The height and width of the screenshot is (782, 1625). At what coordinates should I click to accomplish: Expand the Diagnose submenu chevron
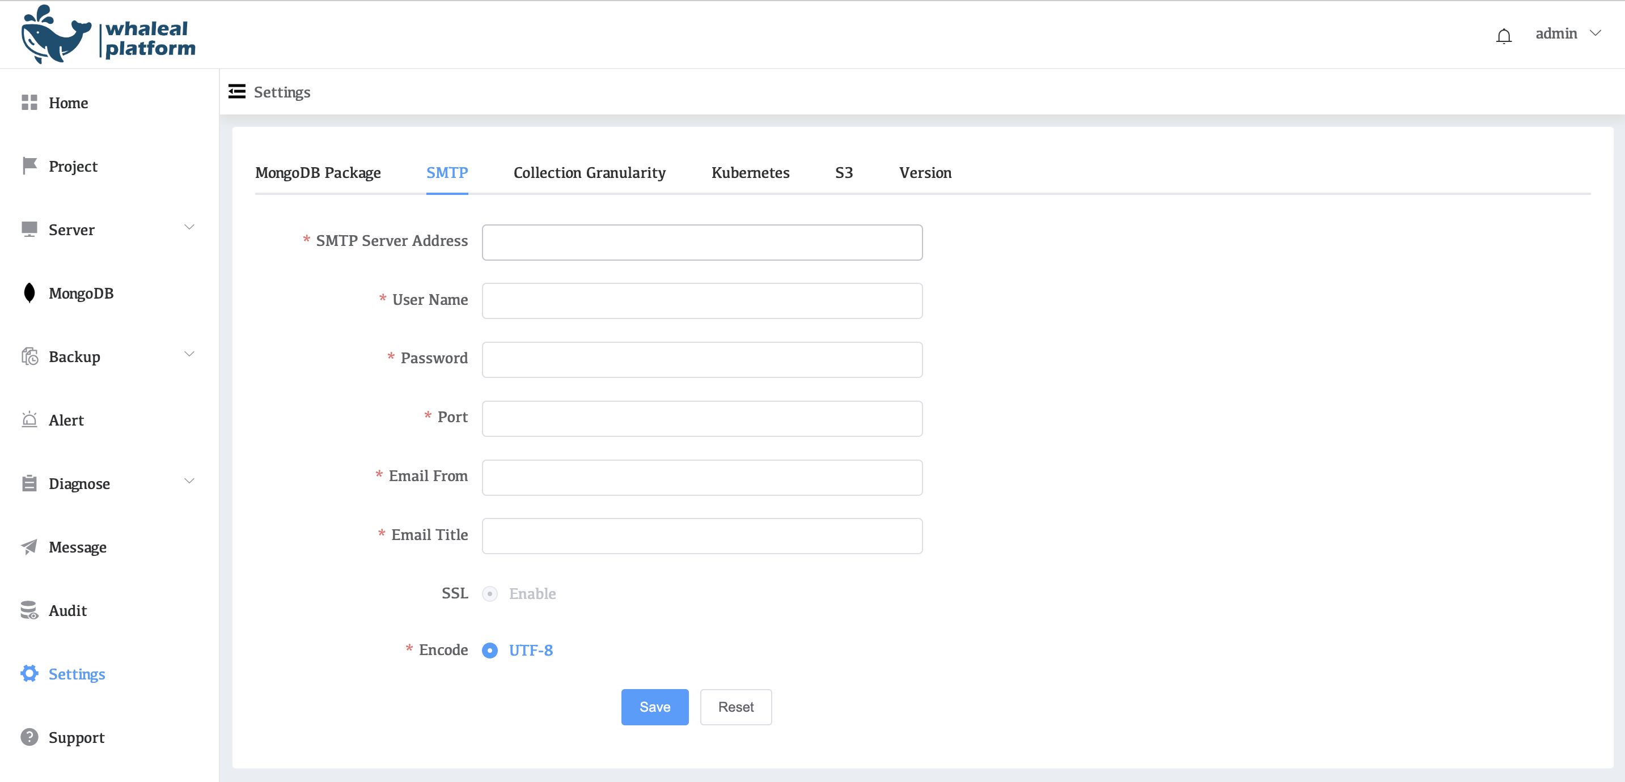pos(189,481)
